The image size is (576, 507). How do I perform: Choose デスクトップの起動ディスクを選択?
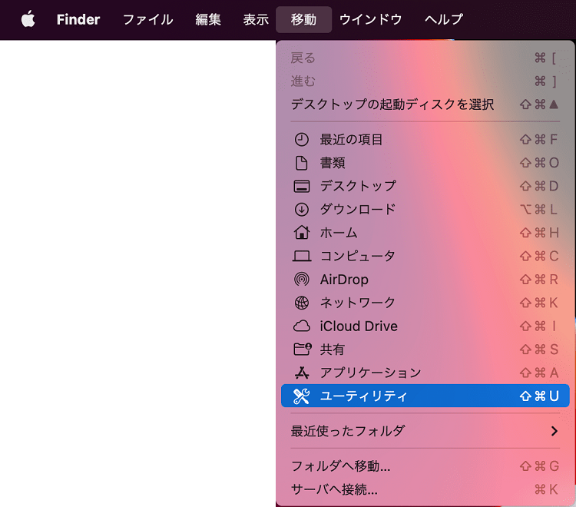coord(425,104)
